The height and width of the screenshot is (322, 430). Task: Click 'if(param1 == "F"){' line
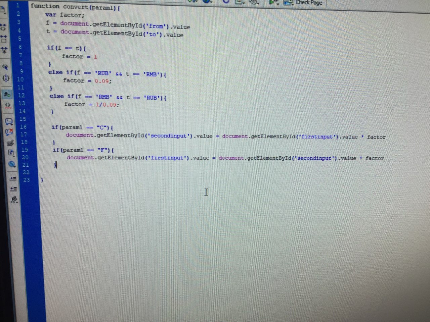[83, 150]
